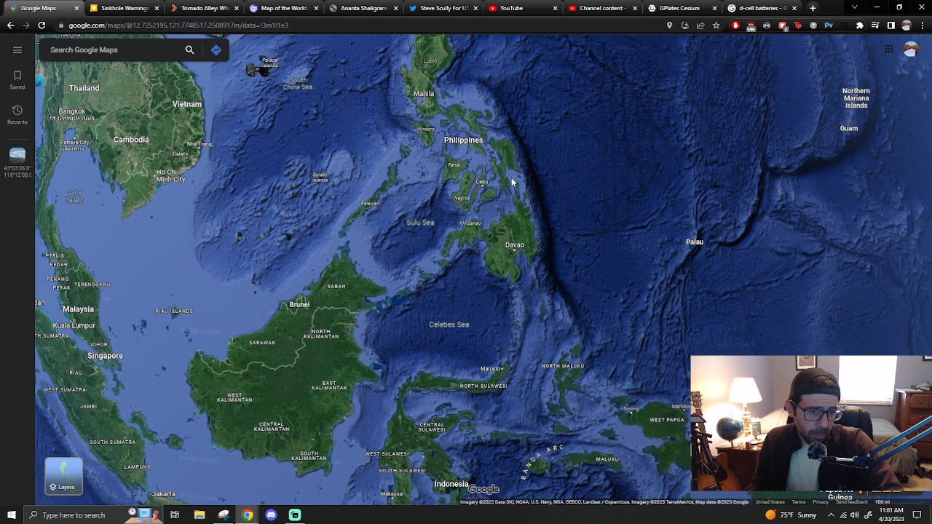Open the red stop-hand ad blocker extension
The image size is (932, 524).
735,25
